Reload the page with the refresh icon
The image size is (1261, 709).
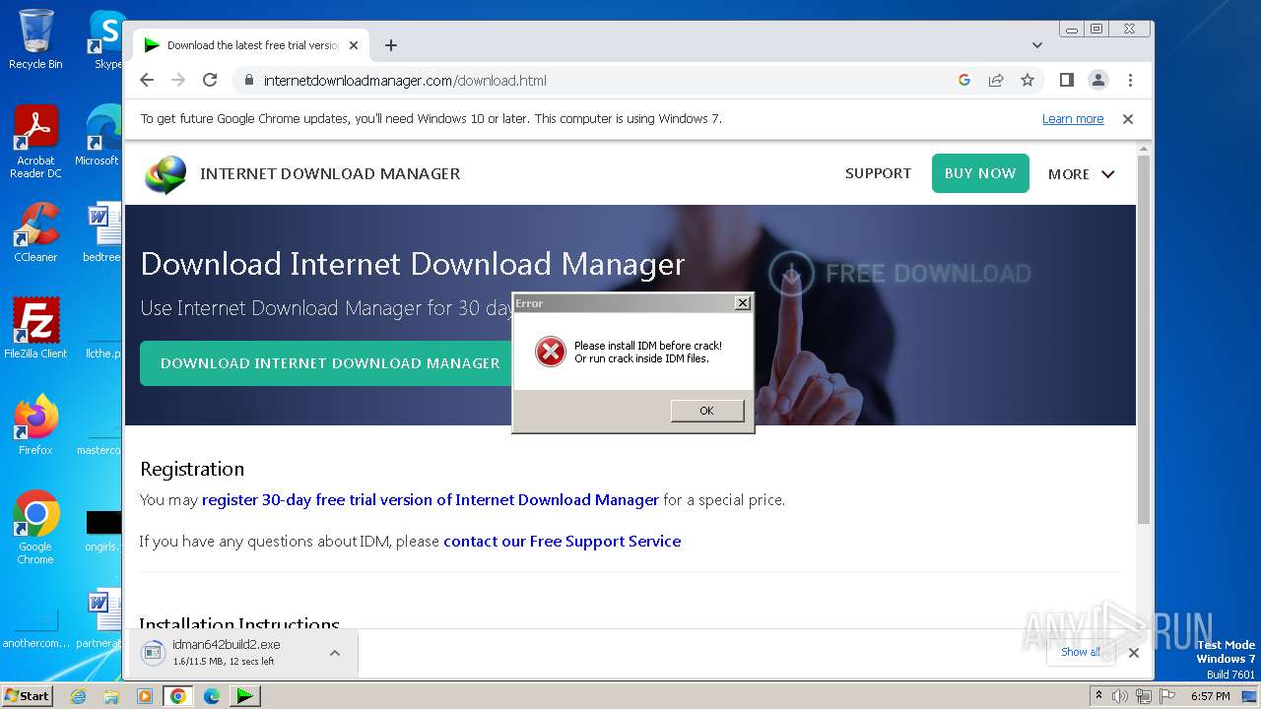[x=210, y=80]
